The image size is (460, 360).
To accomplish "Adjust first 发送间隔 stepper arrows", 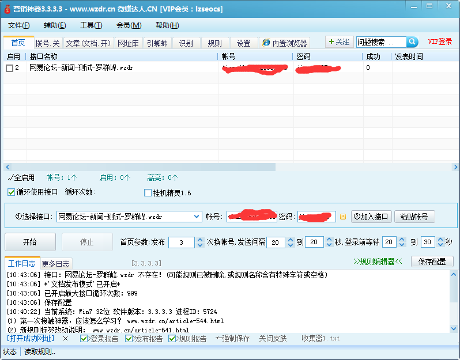I will coord(291,242).
